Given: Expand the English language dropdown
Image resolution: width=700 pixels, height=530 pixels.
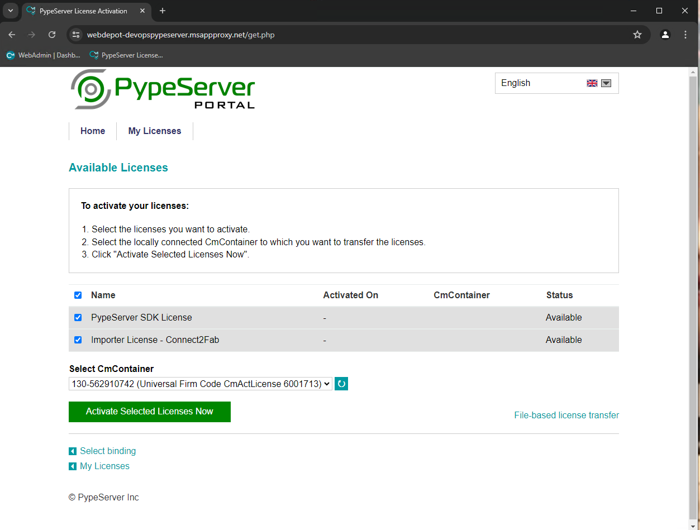Looking at the screenshot, I should tap(557, 83).
